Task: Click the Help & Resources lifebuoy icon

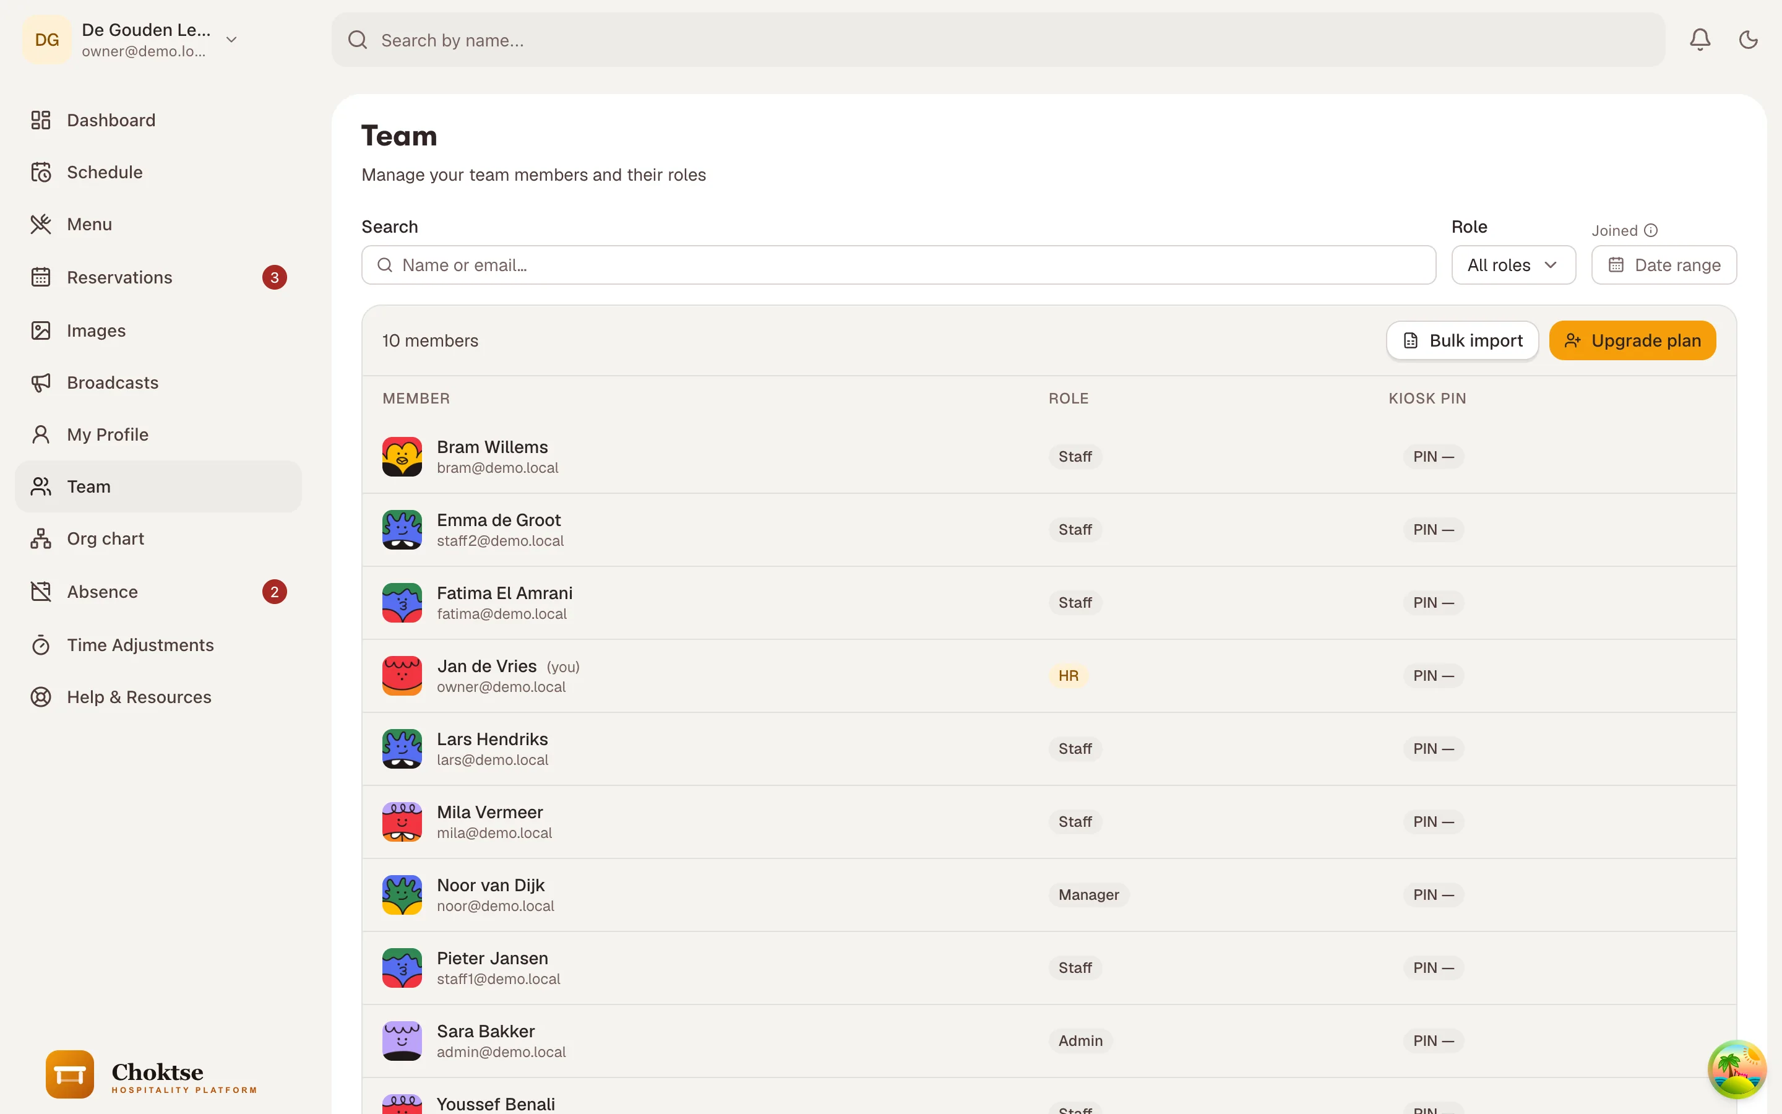Action: (41, 697)
